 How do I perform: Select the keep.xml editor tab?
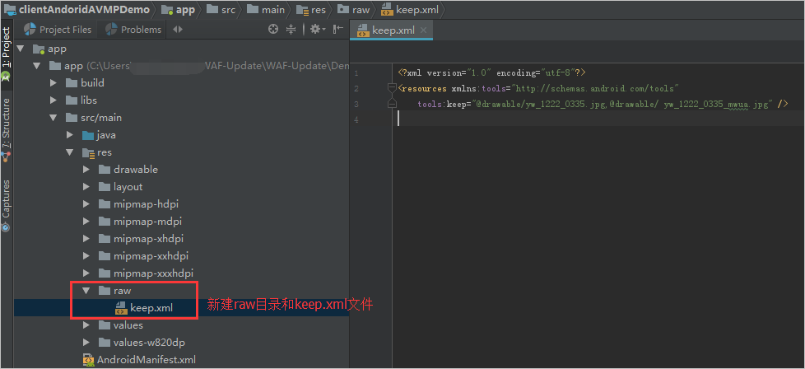click(393, 30)
